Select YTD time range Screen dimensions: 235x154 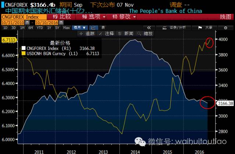[40, 28]
